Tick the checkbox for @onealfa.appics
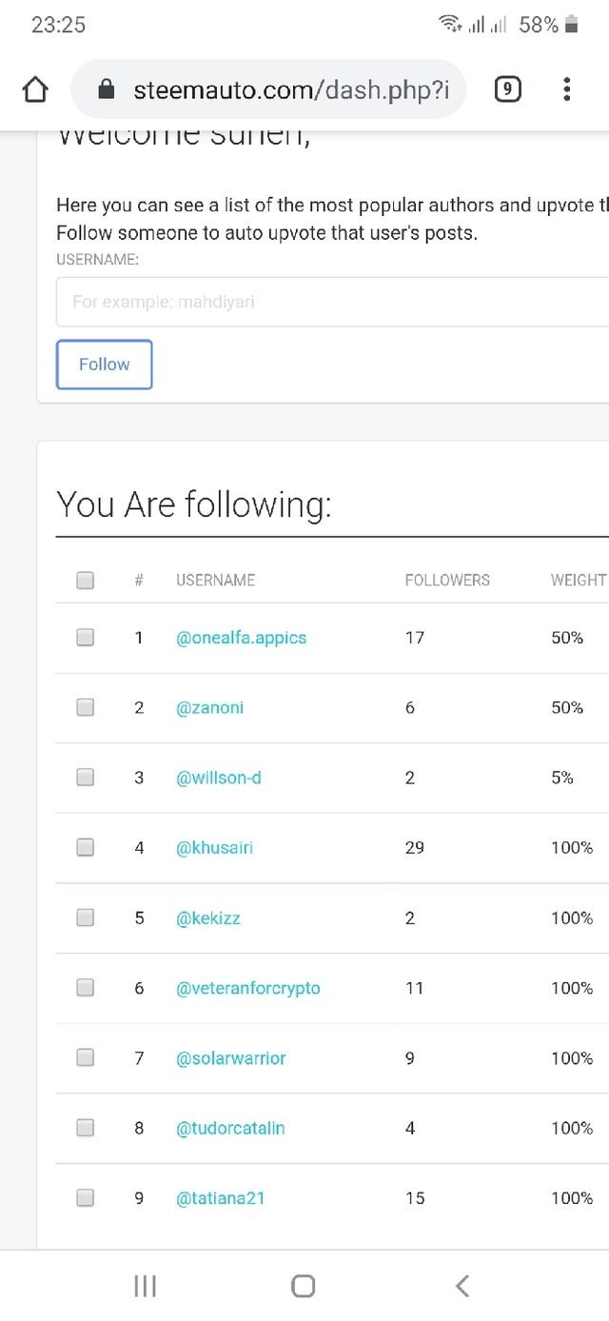Viewport: 609px width, 1321px height. (86, 638)
